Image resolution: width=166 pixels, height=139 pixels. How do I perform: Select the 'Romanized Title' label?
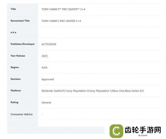(x=20, y=21)
